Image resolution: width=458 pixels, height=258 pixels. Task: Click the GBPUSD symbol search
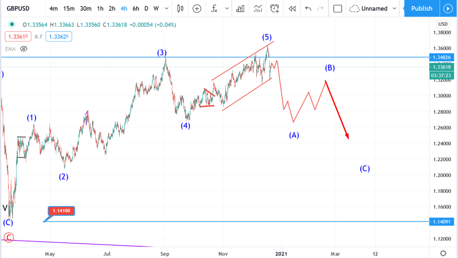pyautogui.click(x=18, y=8)
